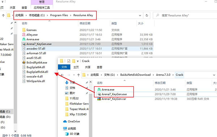This screenshot has width=217, height=137.
Task: Open OneDrive in Crack sidebar
Action: coord(72,121)
